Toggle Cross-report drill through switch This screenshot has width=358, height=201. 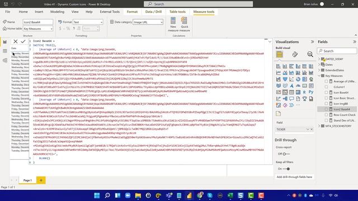pyautogui.click(x=286, y=154)
